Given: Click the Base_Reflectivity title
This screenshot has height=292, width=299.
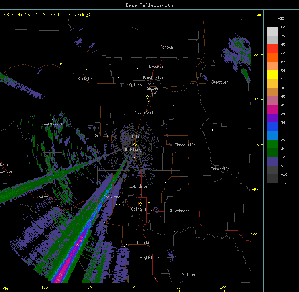Looking at the screenshot, I should (149, 5).
